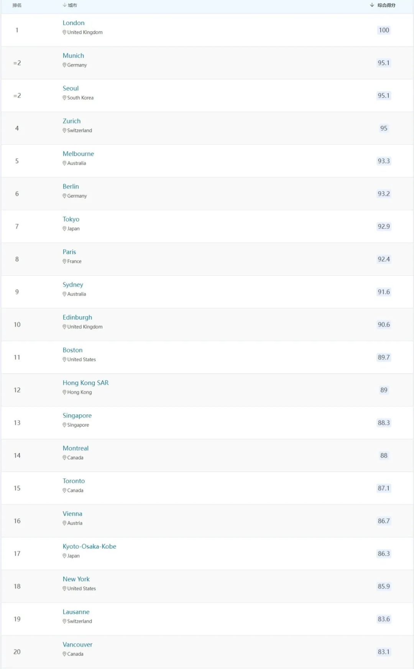This screenshot has height=669, width=414.
Task: Click the ranking column header
Action: pos(17,5)
